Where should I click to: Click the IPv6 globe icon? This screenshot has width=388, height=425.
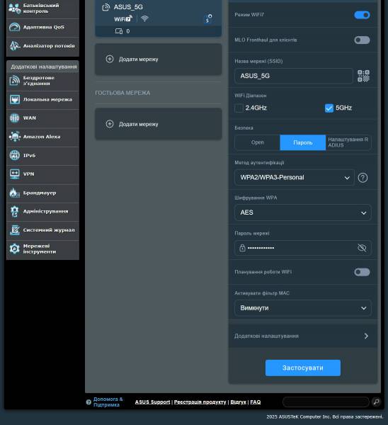tap(15, 155)
